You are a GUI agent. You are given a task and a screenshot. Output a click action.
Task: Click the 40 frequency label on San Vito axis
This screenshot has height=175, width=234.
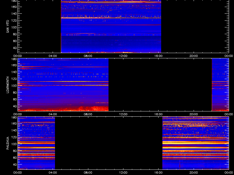tap(15, 48)
